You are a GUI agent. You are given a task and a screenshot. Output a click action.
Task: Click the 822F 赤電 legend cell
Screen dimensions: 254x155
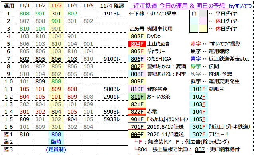(x=137, y=112)
